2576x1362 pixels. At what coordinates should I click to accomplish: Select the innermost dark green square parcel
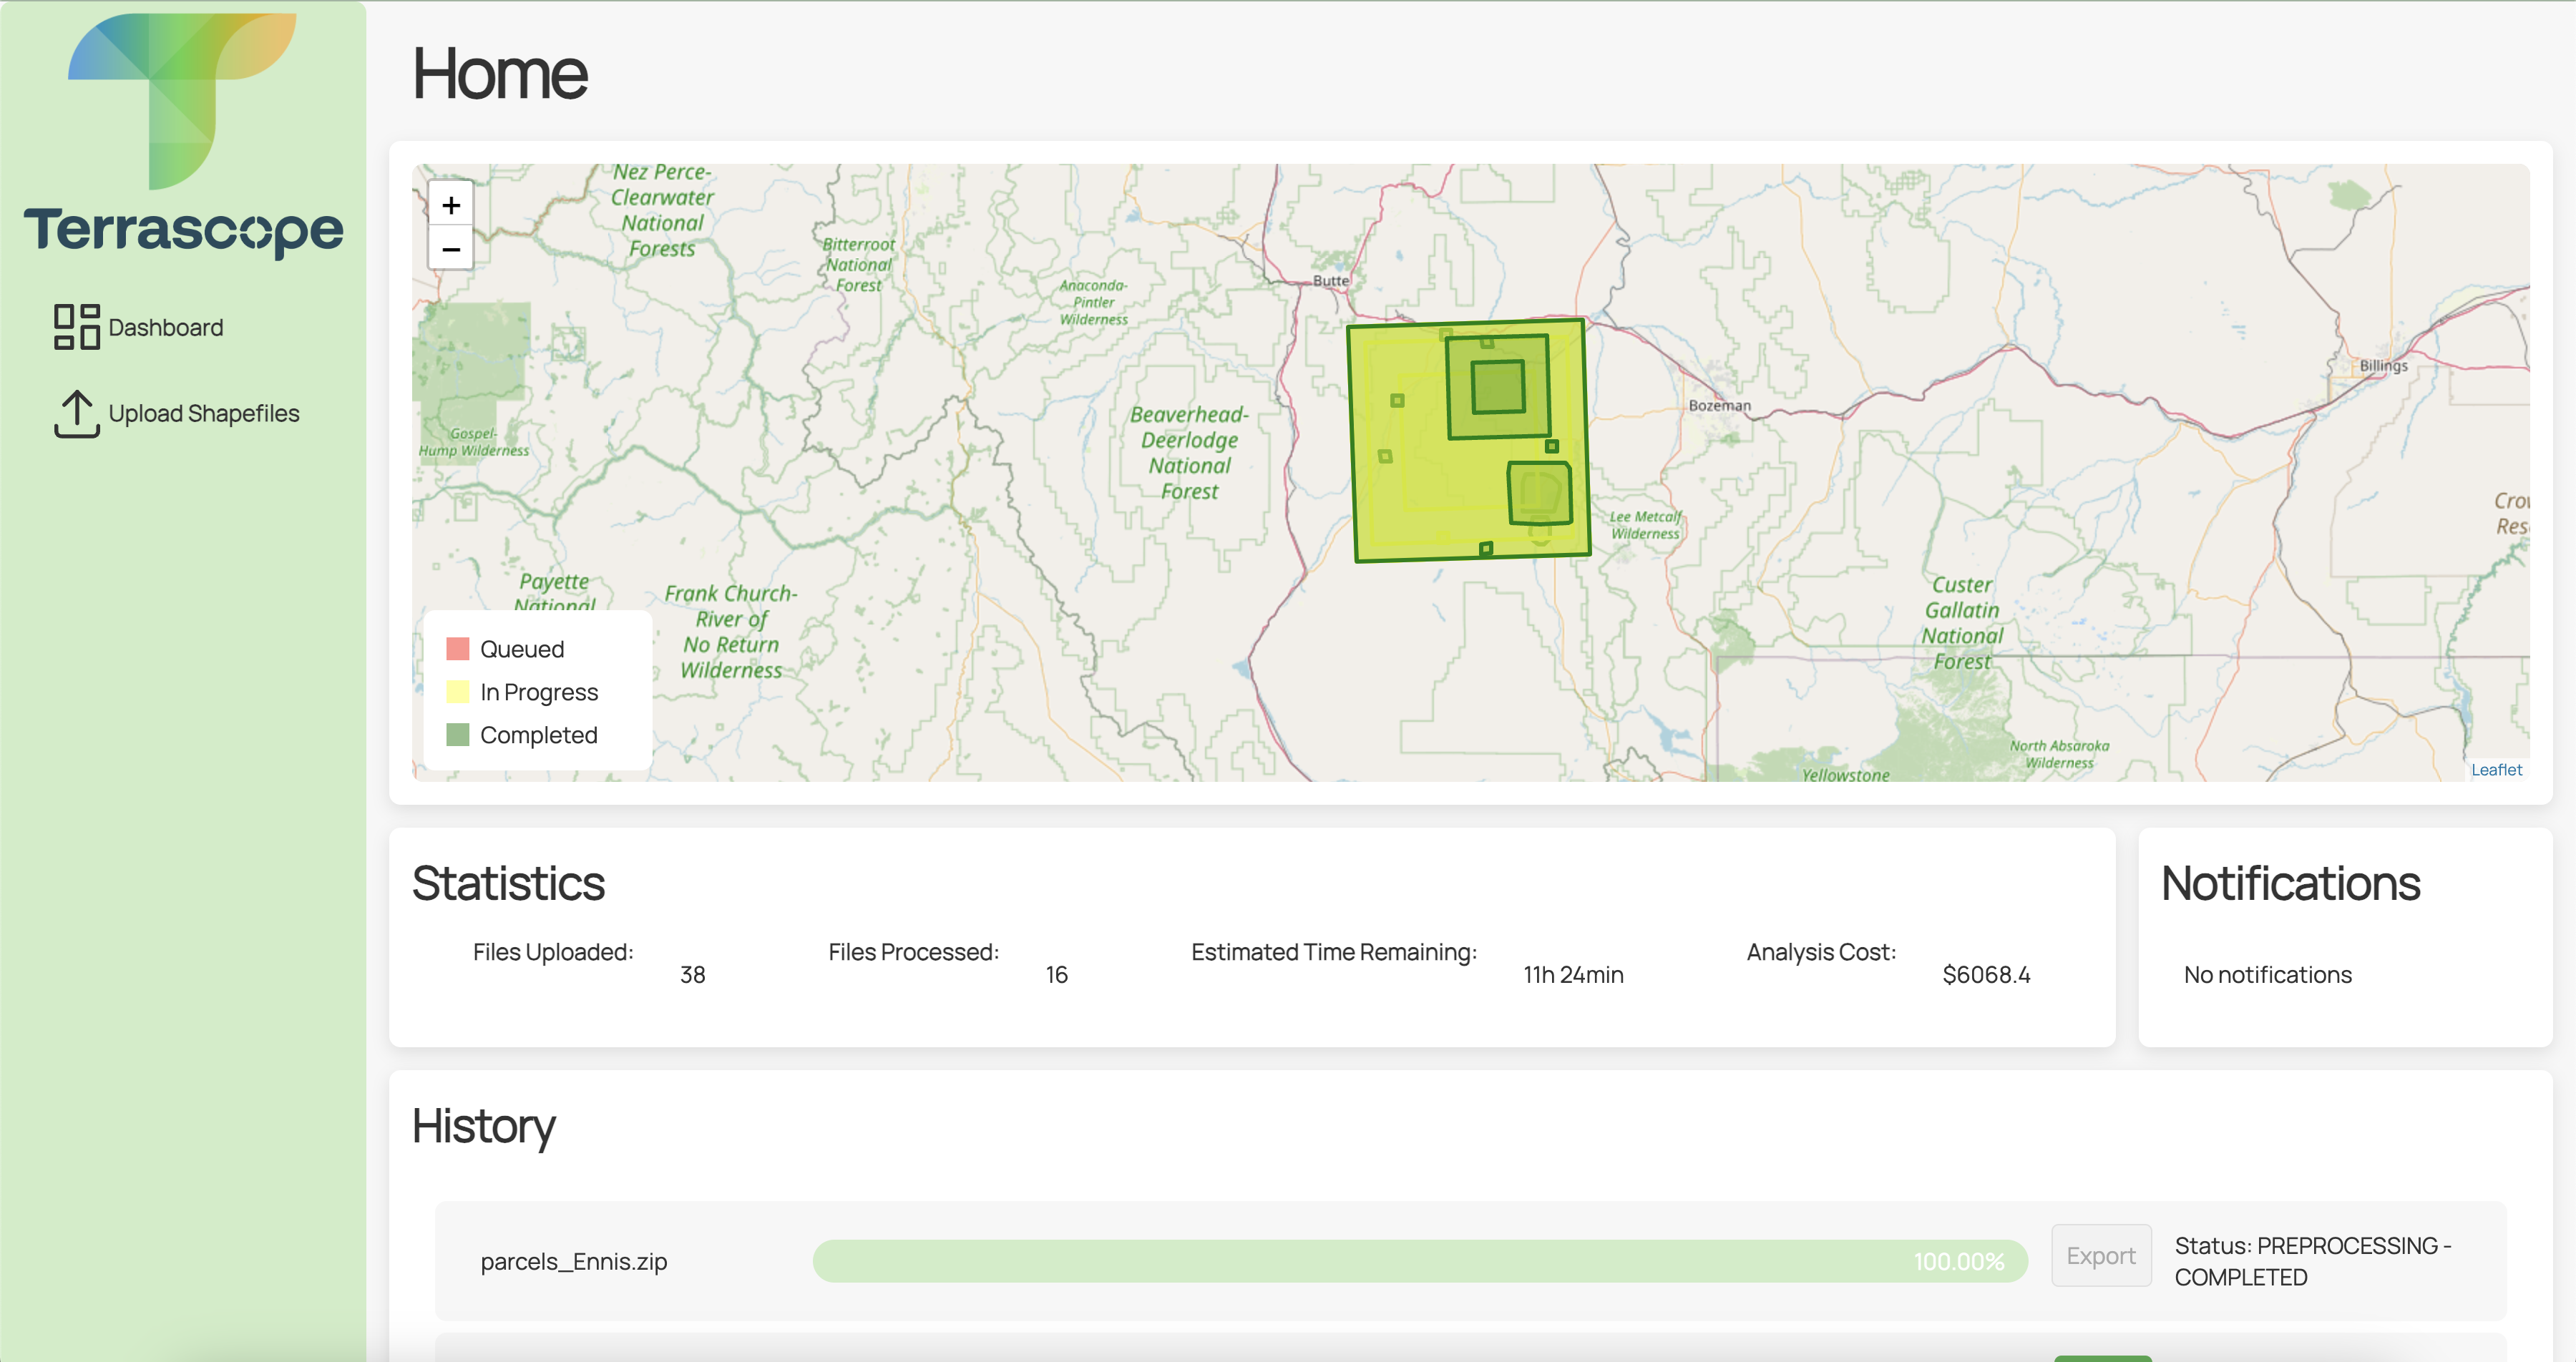coord(1497,387)
